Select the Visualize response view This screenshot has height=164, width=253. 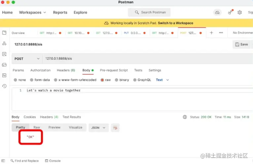pyautogui.click(x=76, y=128)
